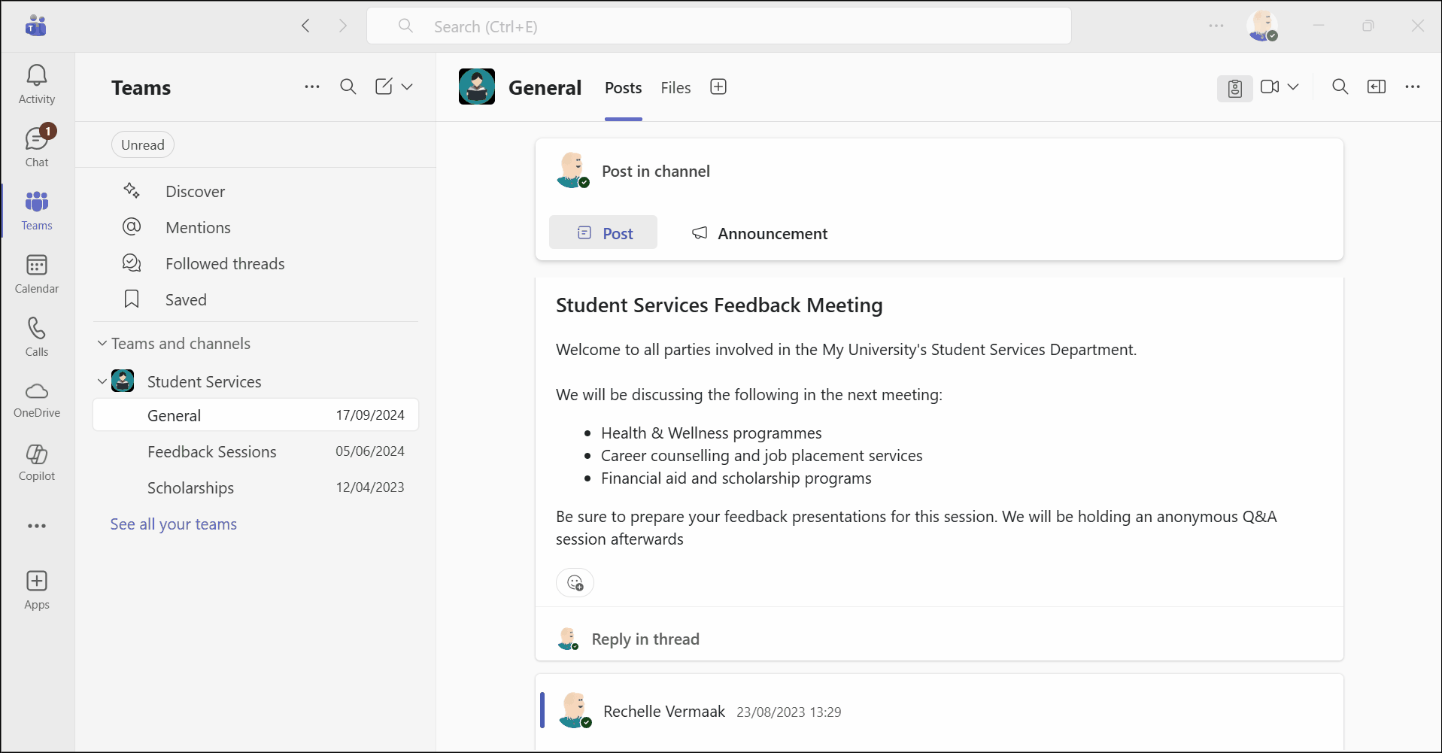
Task: Switch to the Files tab
Action: click(x=675, y=87)
